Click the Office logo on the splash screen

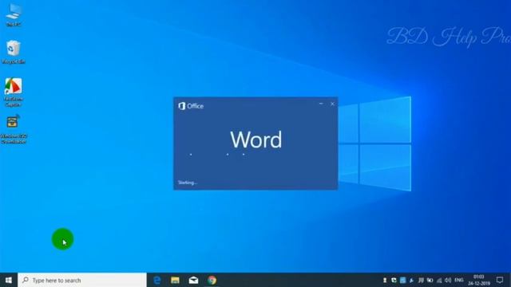(191, 106)
